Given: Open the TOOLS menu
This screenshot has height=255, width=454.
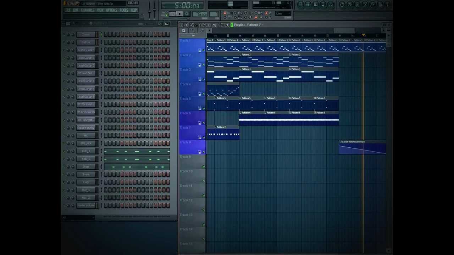Looking at the screenshot, I should 124,10.
